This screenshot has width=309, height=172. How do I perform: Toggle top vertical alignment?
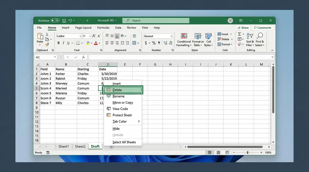(x=107, y=36)
